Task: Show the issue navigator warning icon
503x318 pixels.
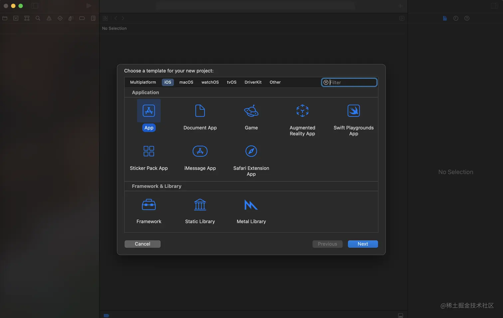Action: coord(49,18)
